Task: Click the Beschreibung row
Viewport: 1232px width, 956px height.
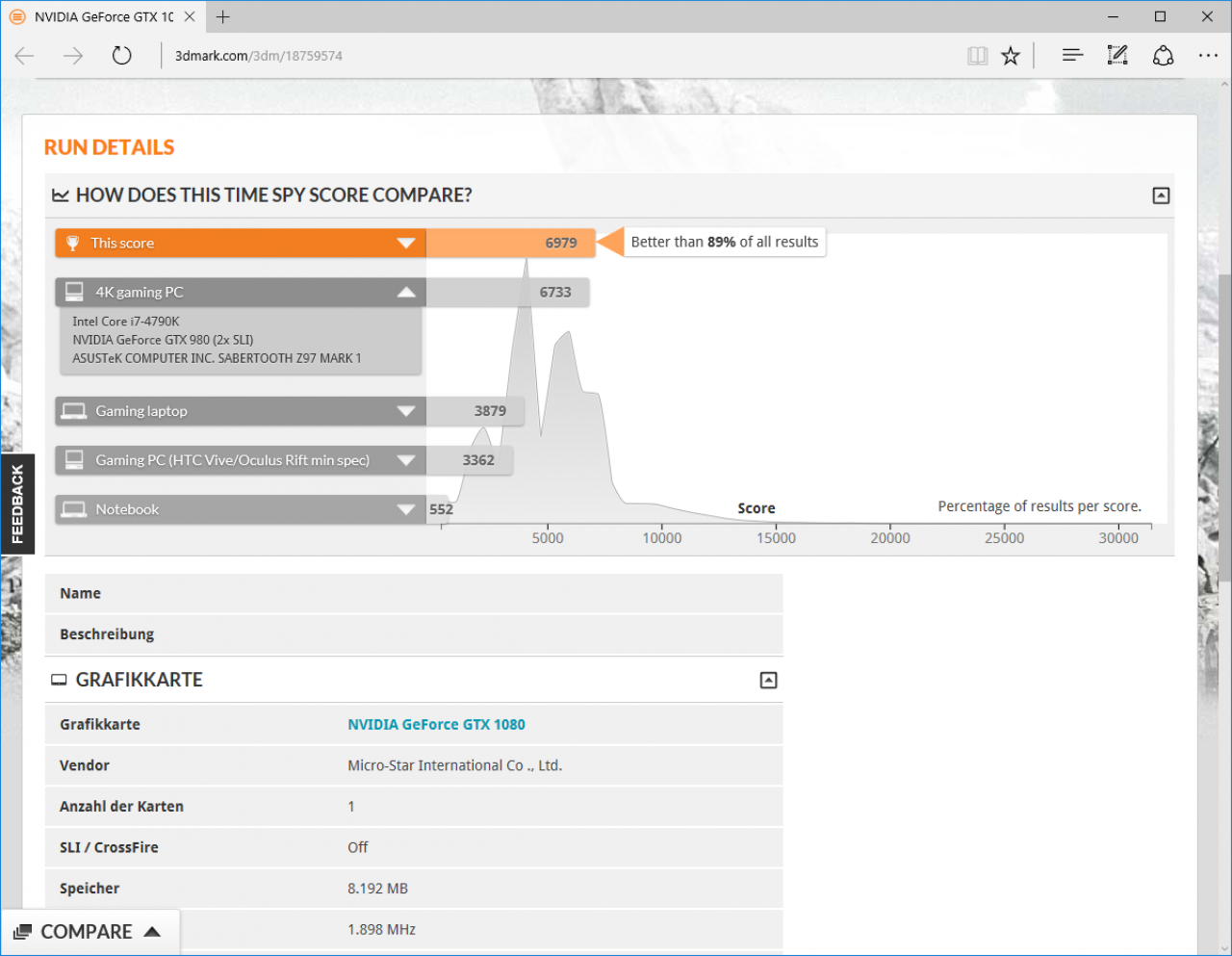Action: click(x=414, y=634)
